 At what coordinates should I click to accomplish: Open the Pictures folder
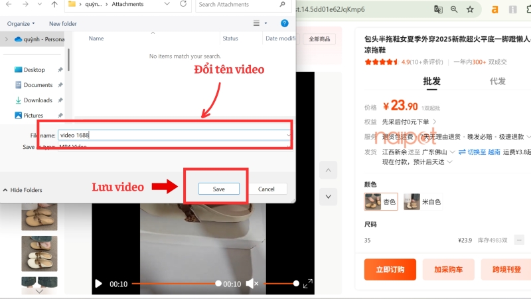pos(33,115)
